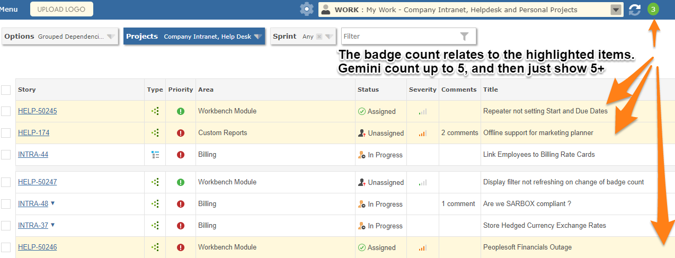Open the Menu item
675x258 pixels.
[x=9, y=10]
